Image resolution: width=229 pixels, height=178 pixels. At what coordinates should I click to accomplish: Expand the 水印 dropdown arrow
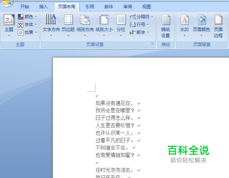185,35
